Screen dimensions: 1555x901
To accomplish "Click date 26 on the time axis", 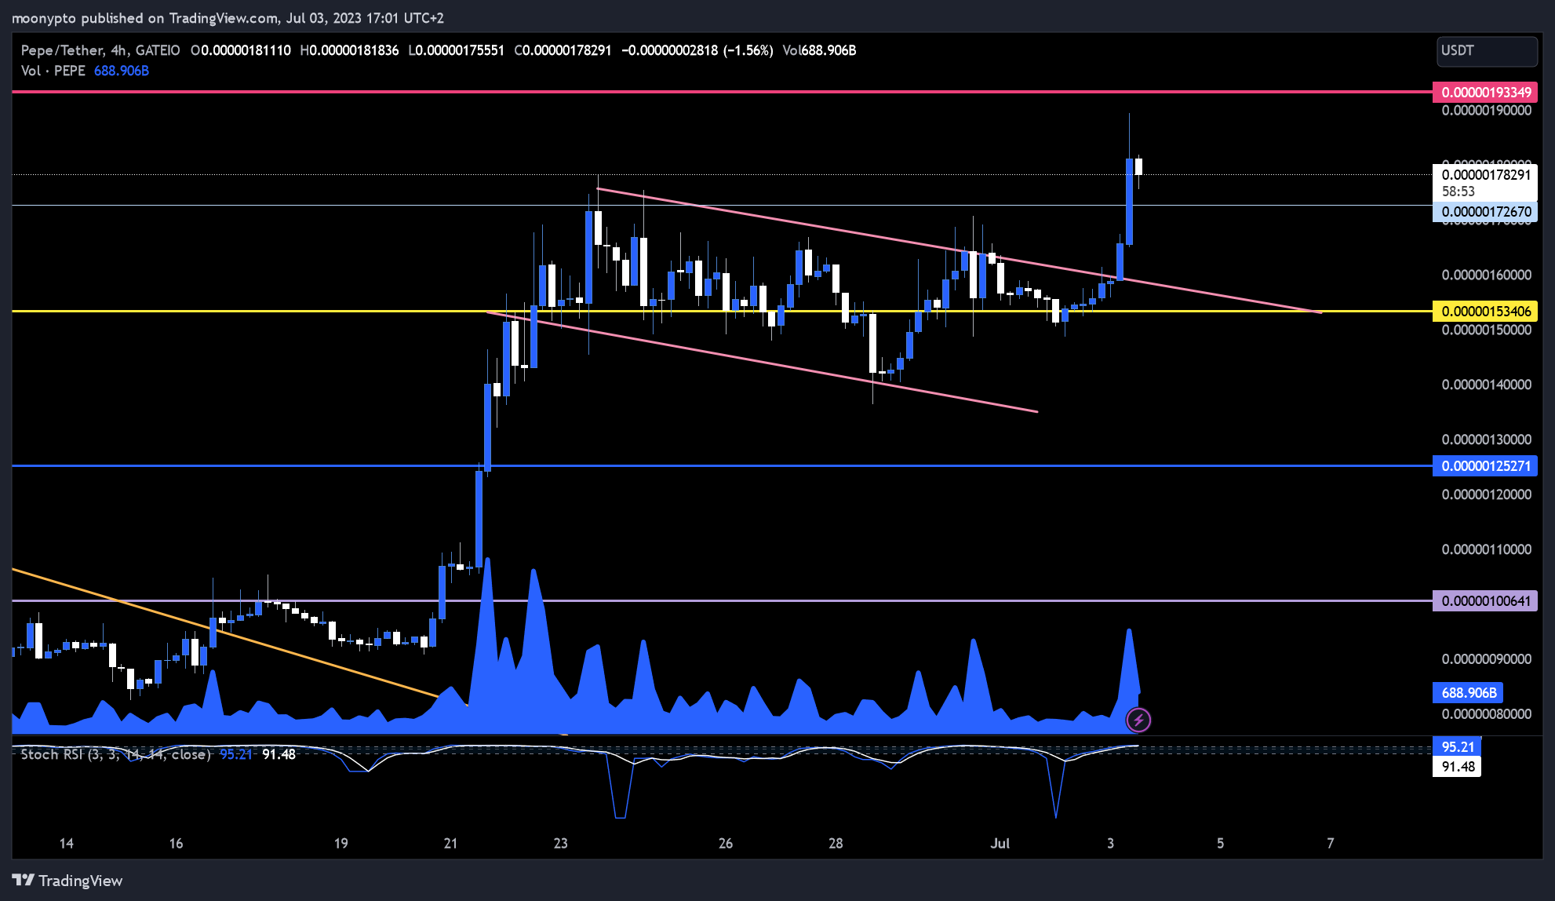I will coord(726,844).
